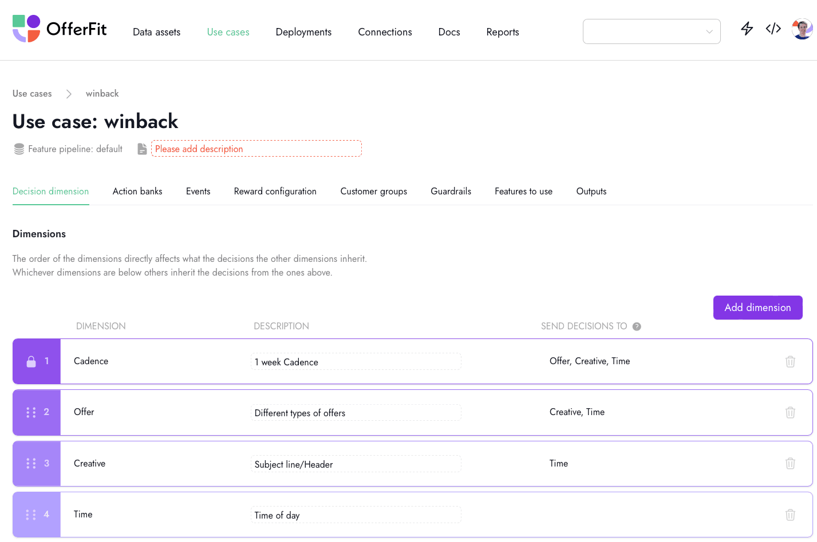Click the Please add description field
Image resolution: width=817 pixels, height=542 pixels.
(x=256, y=149)
